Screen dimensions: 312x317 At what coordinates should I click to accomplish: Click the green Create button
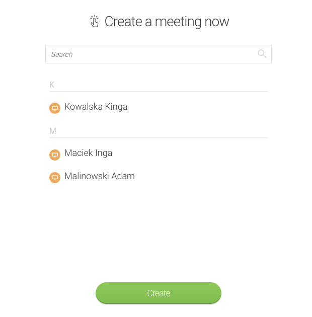159,293
